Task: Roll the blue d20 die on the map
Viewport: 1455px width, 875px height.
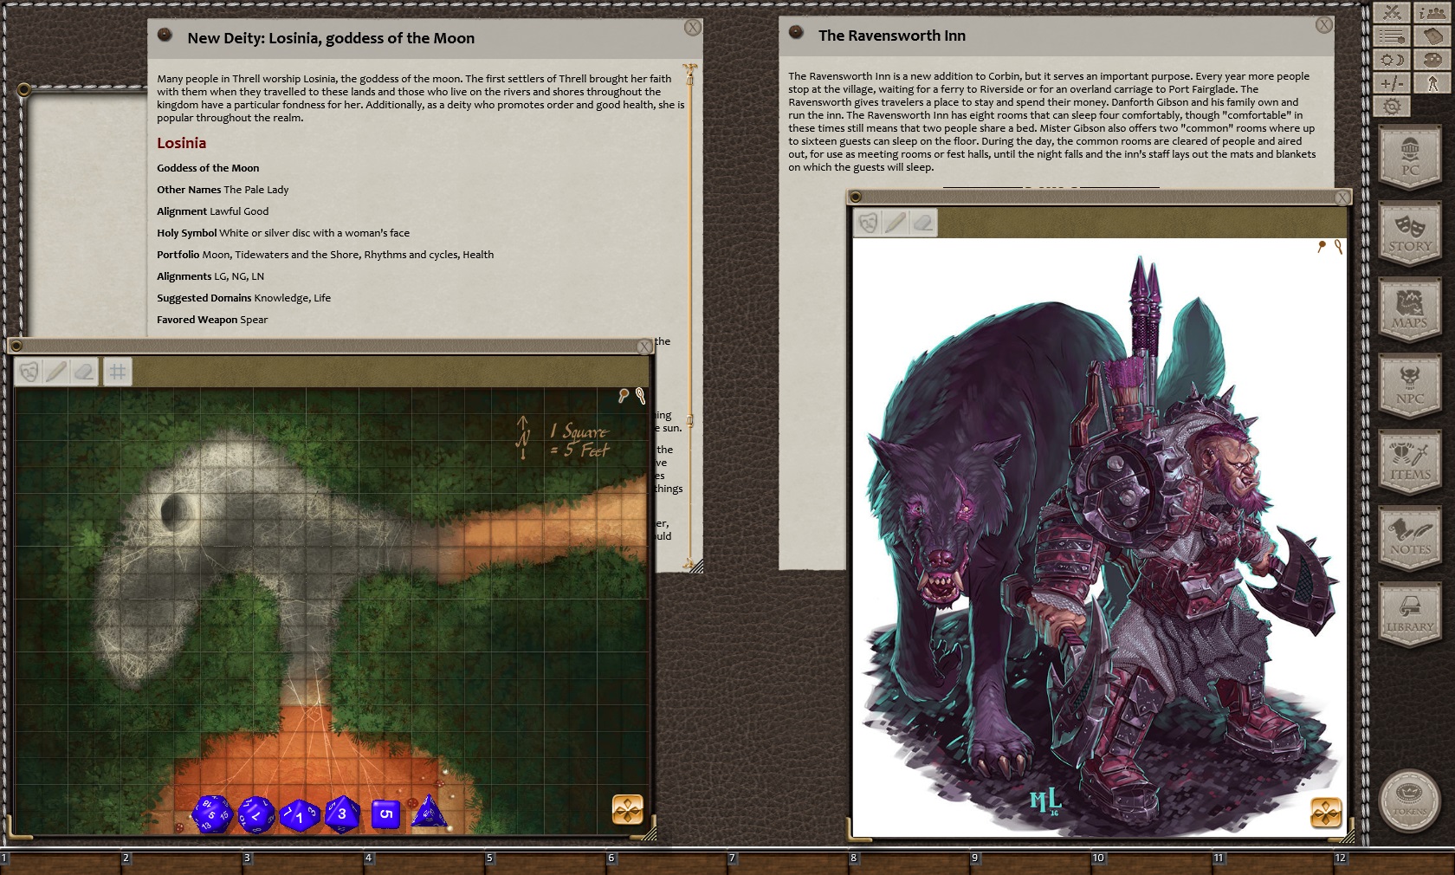Action: coord(210,814)
